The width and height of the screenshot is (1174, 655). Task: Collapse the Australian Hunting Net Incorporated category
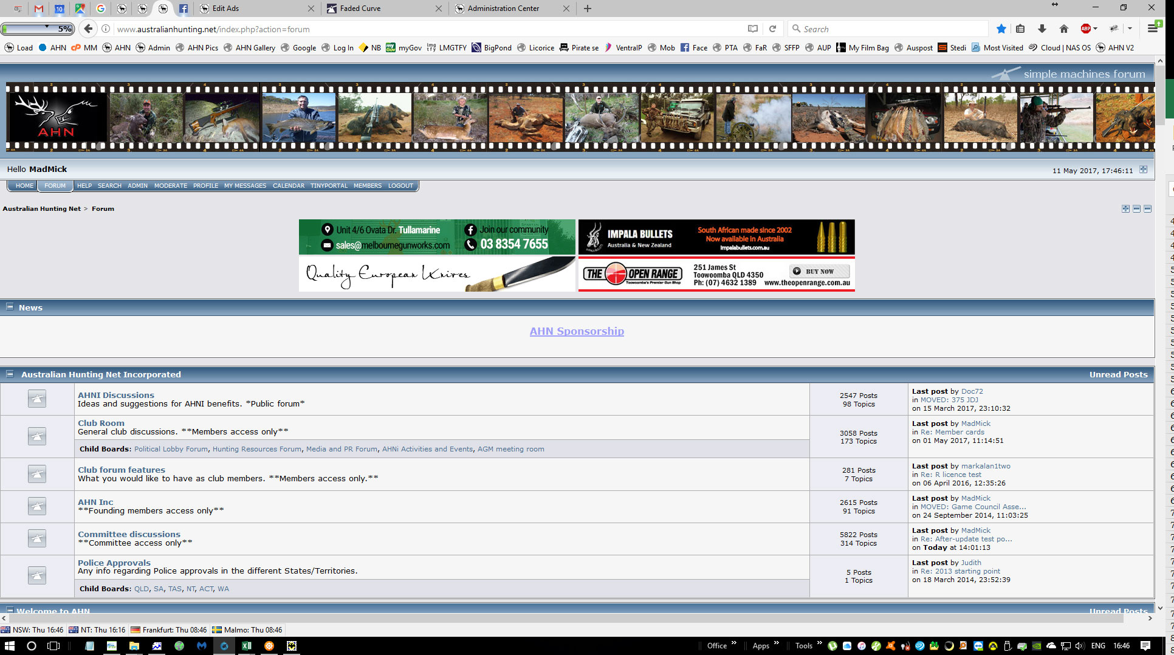point(10,374)
